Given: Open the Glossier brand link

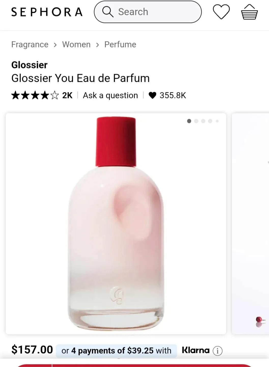Looking at the screenshot, I should [x=30, y=65].
